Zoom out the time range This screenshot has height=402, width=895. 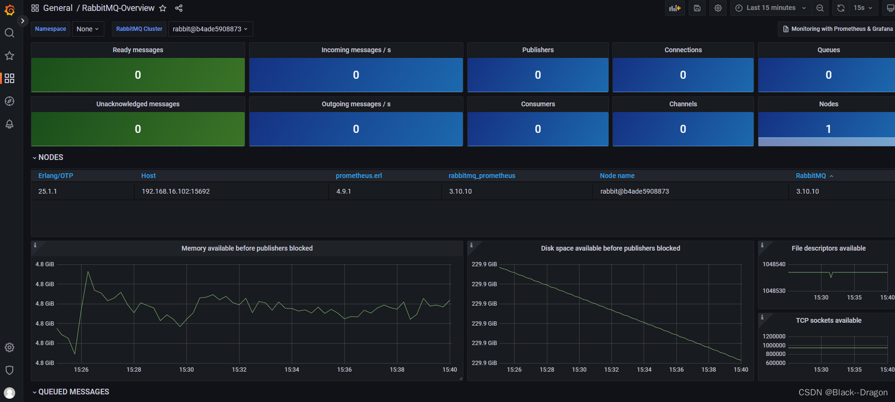pos(820,8)
